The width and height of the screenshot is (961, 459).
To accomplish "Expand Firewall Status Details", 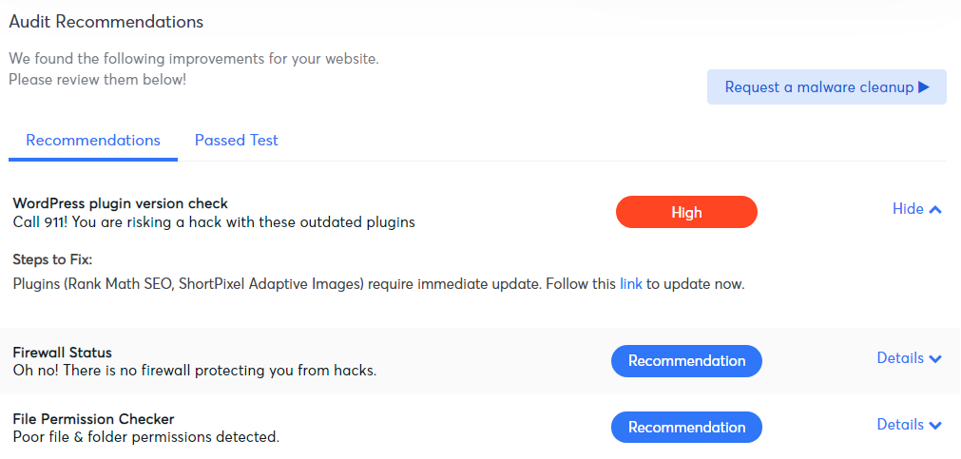I will pyautogui.click(x=910, y=358).
